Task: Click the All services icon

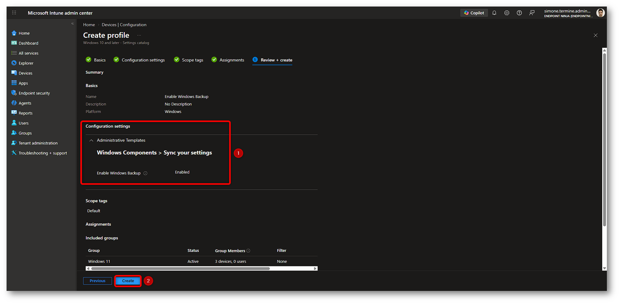Action: [14, 53]
